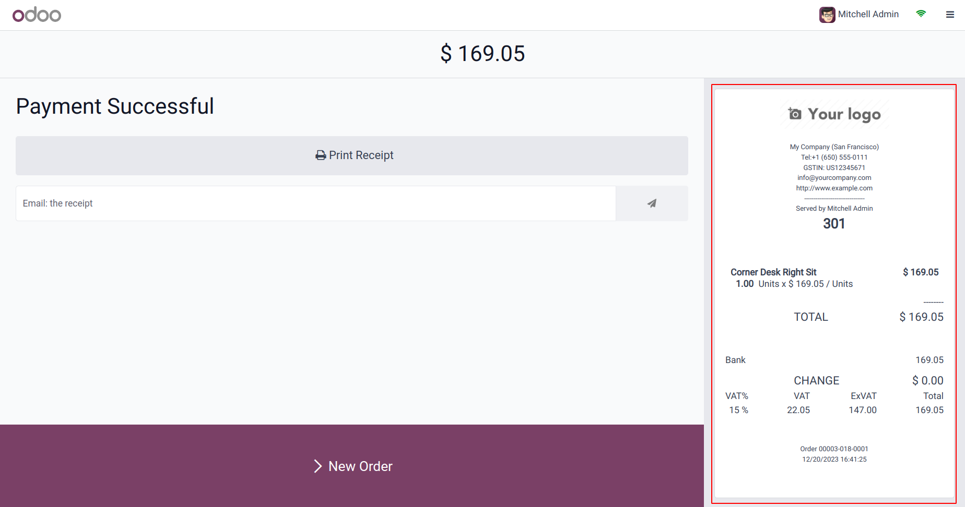Click the Print Receipt button label
The width and height of the screenshot is (965, 507).
(x=361, y=155)
